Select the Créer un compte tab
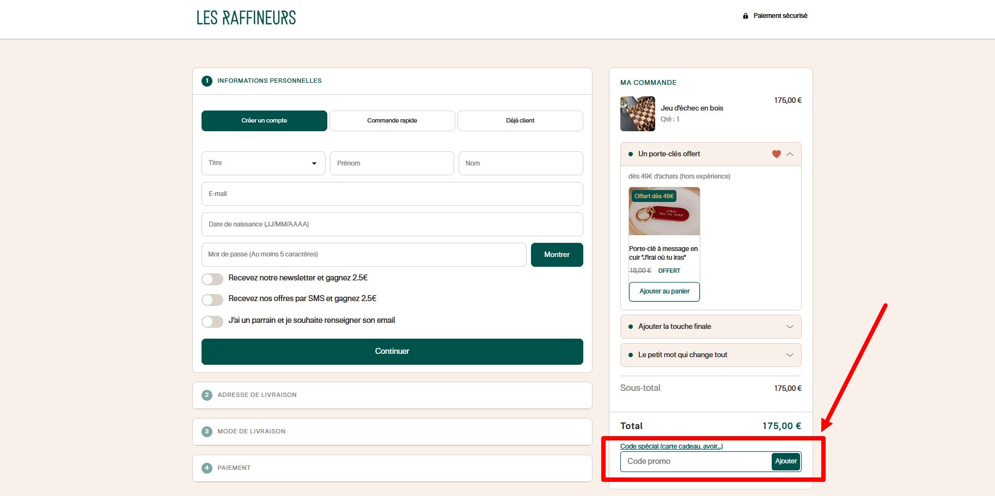The width and height of the screenshot is (995, 496). 264,121
